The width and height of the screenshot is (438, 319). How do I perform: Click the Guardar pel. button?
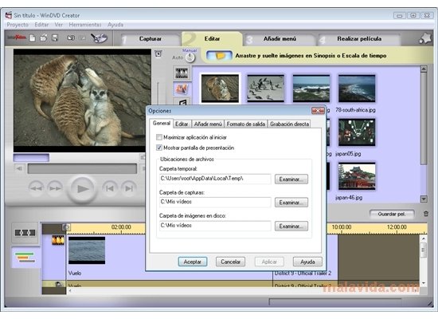(392, 214)
